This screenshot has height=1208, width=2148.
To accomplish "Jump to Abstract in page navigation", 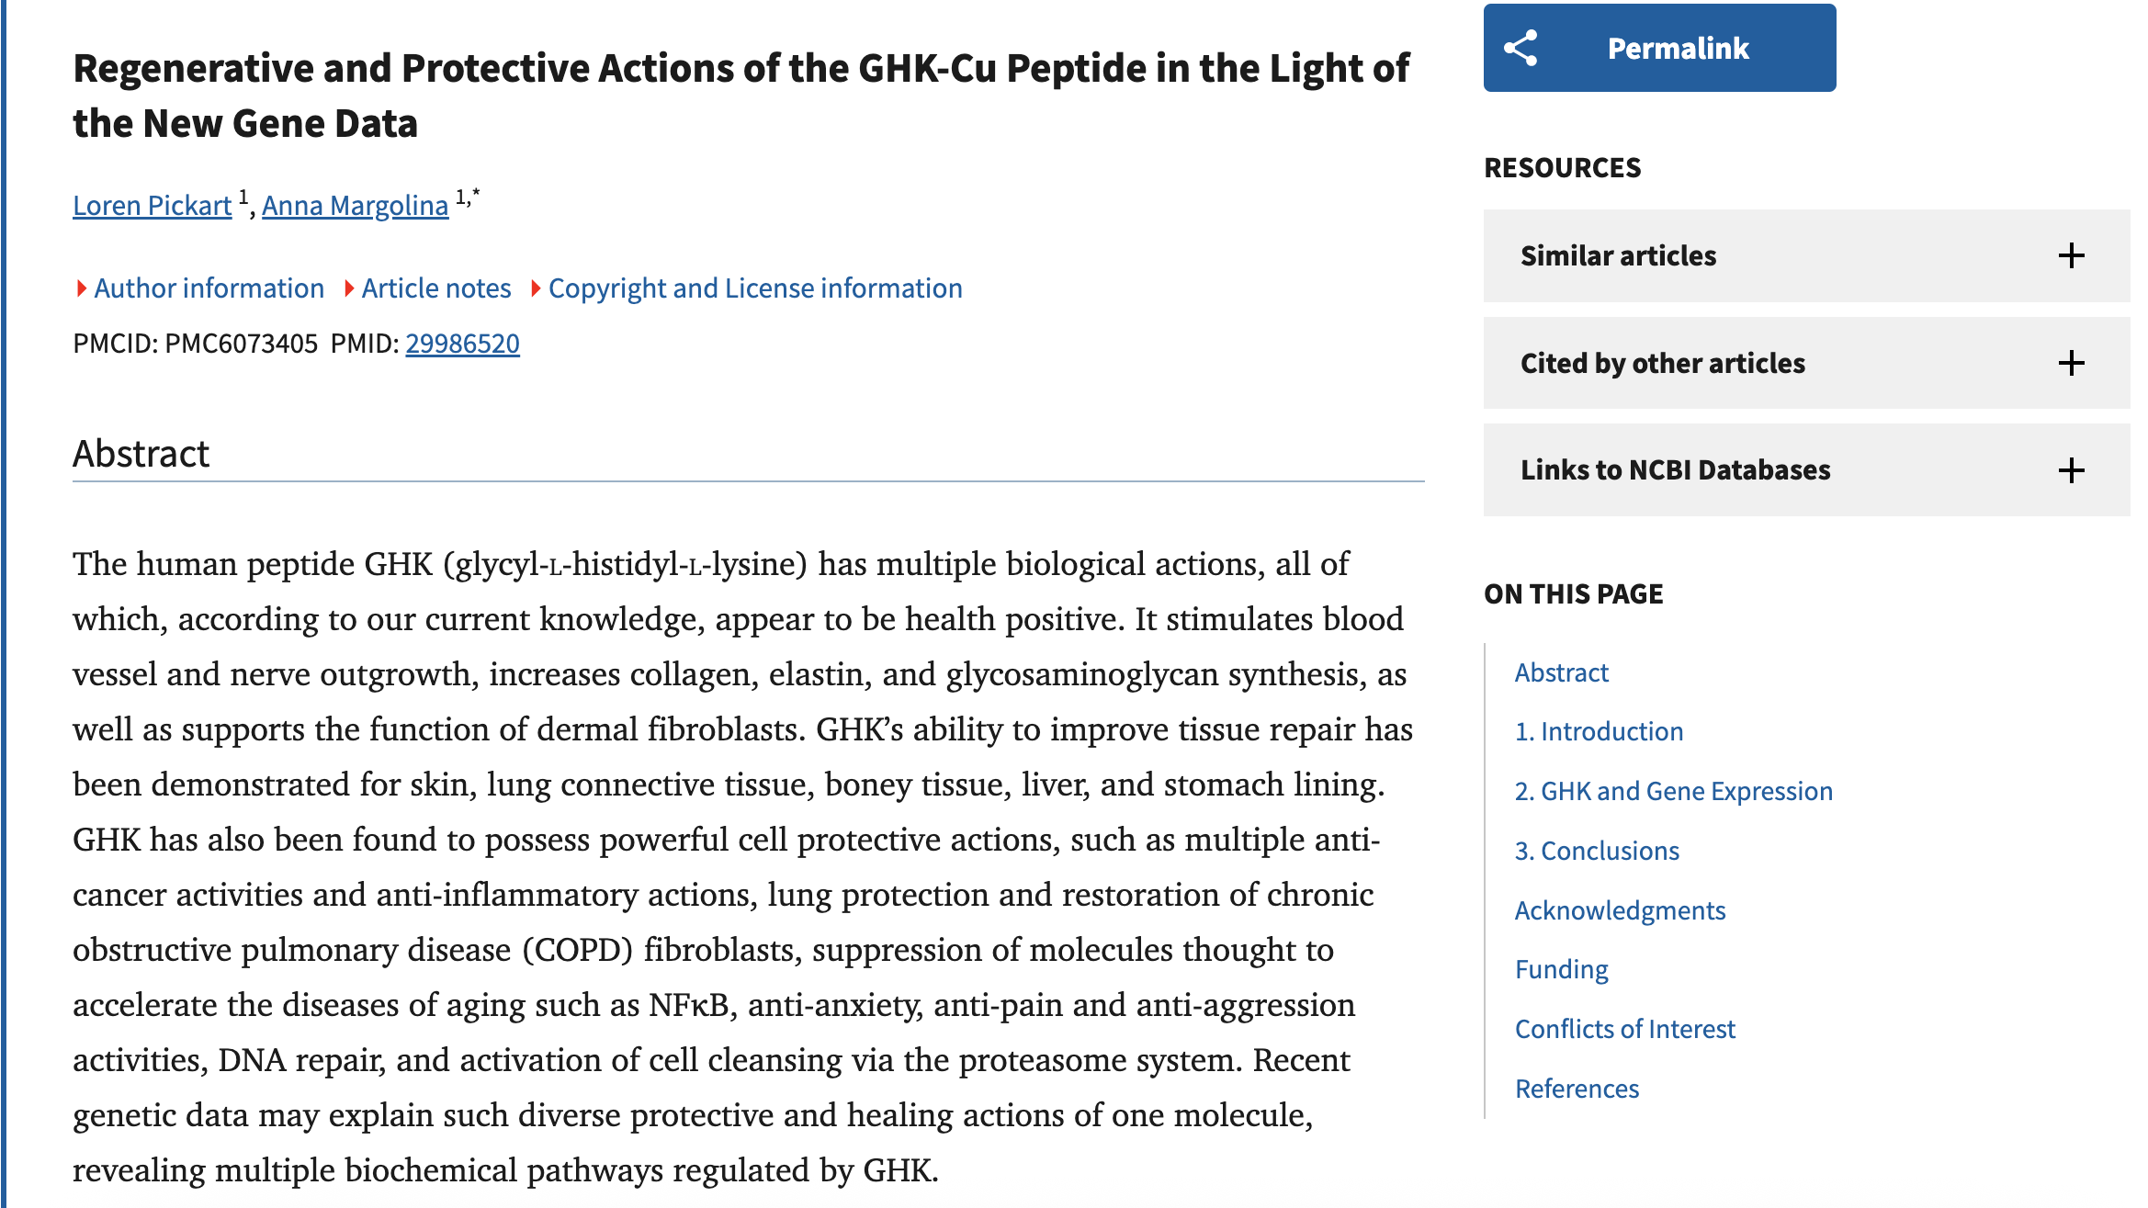I will tap(1561, 672).
